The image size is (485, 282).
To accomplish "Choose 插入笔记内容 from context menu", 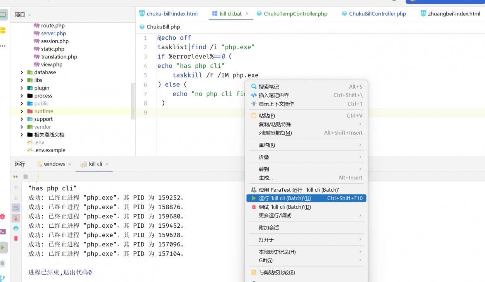I will [306, 95].
